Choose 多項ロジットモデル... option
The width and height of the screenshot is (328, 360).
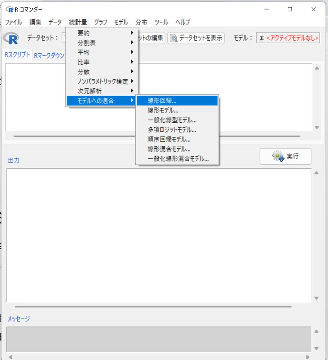click(x=177, y=129)
